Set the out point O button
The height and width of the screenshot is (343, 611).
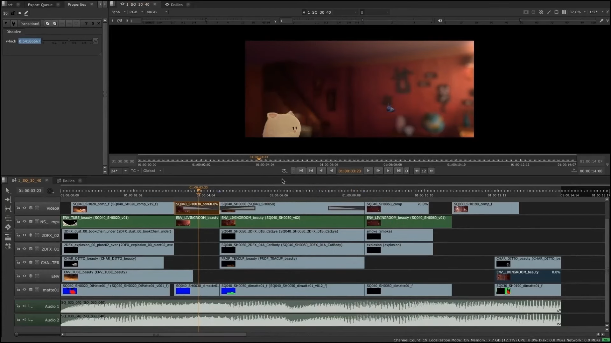(x=406, y=171)
